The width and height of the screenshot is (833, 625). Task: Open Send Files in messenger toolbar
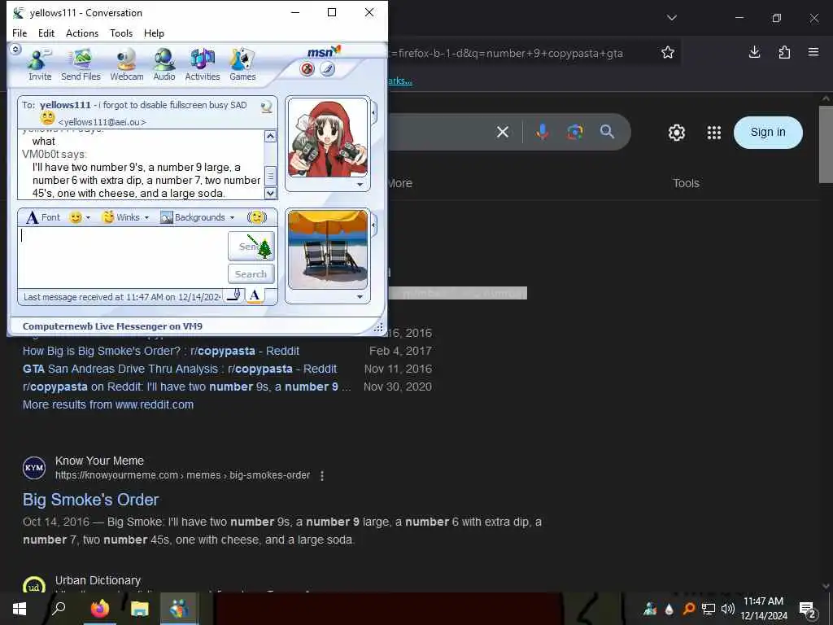(81, 65)
